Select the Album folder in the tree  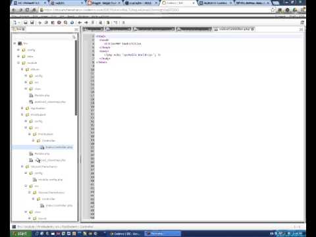[x=35, y=69]
